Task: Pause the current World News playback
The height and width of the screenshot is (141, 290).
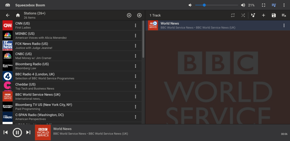Action: (x=17, y=132)
